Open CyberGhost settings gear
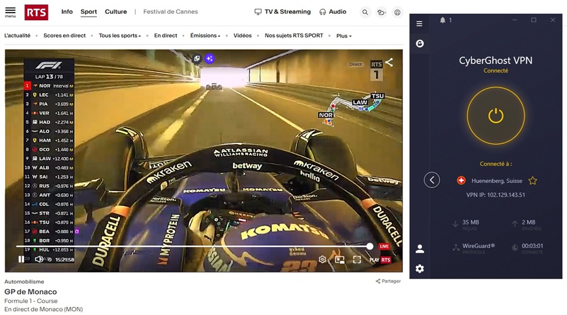Image resolution: width=567 pixels, height=315 pixels. (420, 269)
